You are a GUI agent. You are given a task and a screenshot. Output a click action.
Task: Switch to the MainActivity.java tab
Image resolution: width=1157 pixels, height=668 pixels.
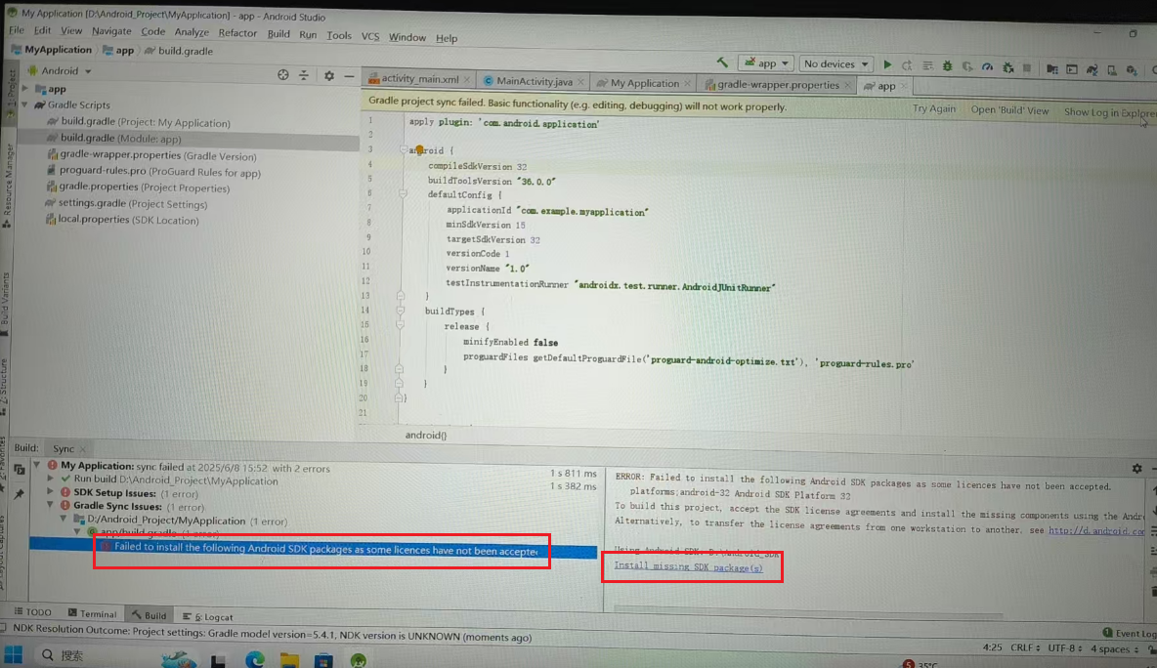pos(534,81)
